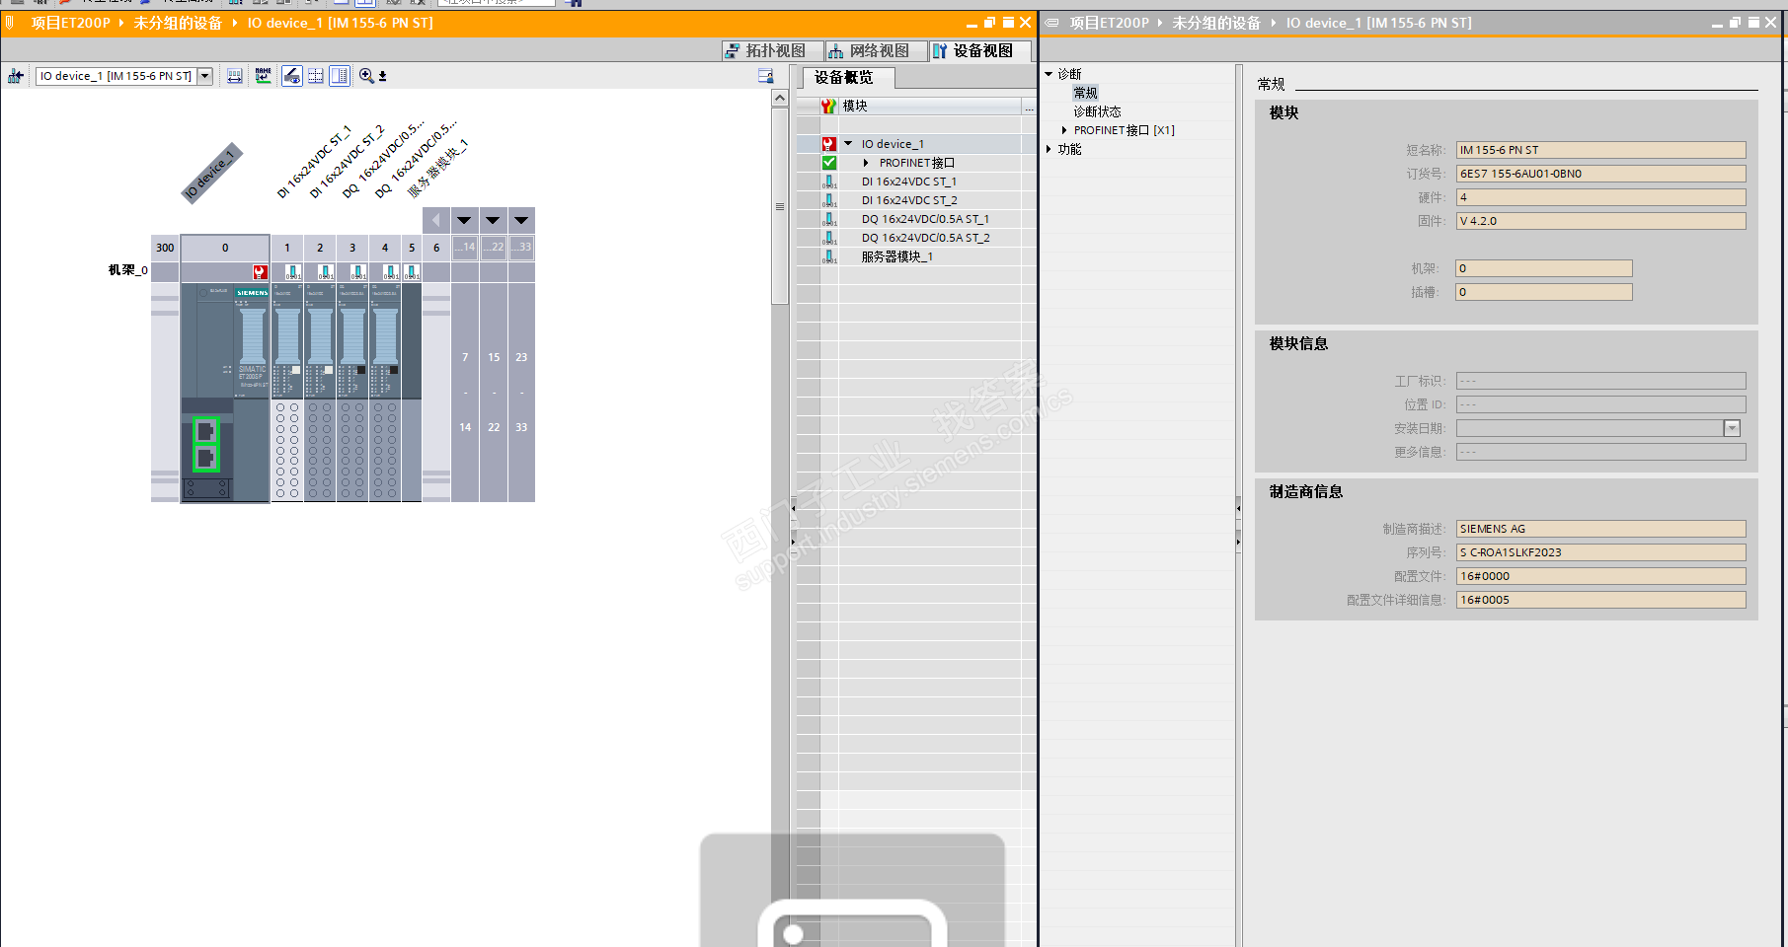The height and width of the screenshot is (947, 1788).
Task: Click the diagnostics icon column header
Action: (x=829, y=106)
